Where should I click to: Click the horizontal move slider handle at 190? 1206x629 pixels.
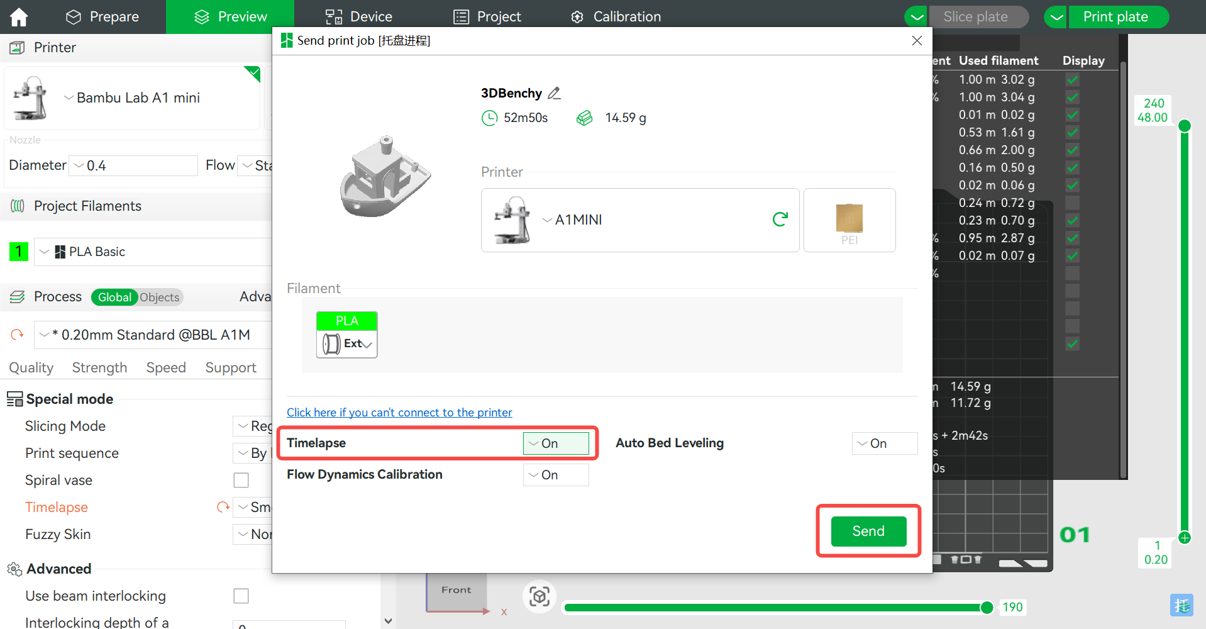[x=987, y=607]
